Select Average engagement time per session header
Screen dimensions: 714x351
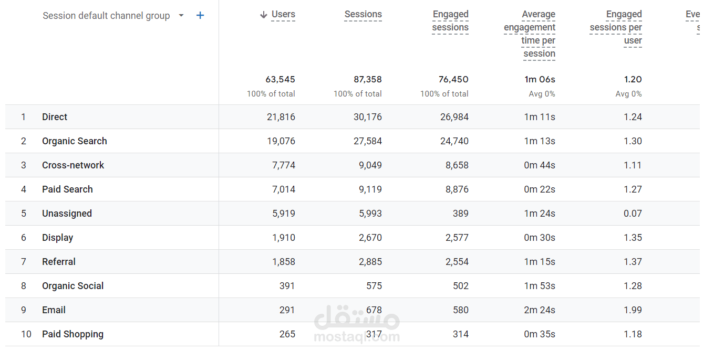(x=530, y=34)
